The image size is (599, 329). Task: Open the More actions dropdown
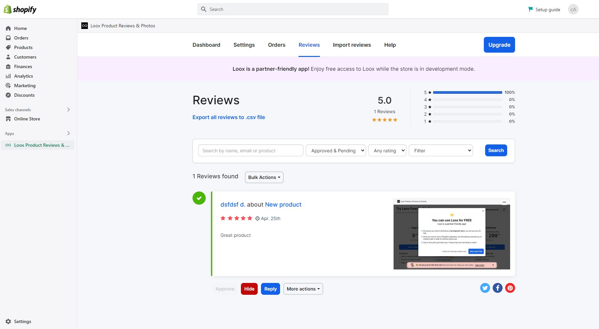point(303,289)
